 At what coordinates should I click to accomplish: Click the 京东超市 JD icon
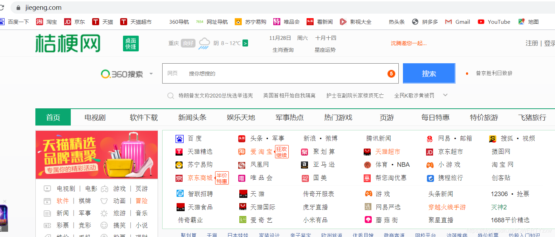430,152
